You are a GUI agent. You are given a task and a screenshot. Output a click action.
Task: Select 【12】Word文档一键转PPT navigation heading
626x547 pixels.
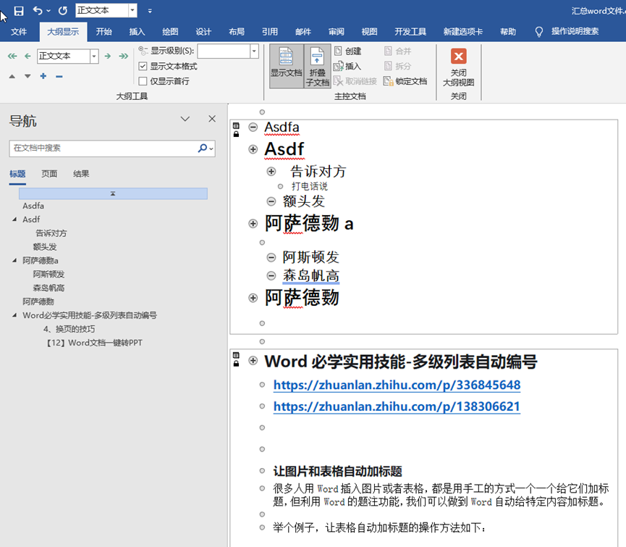pos(95,343)
